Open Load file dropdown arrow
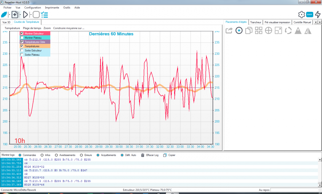 [20, 14]
